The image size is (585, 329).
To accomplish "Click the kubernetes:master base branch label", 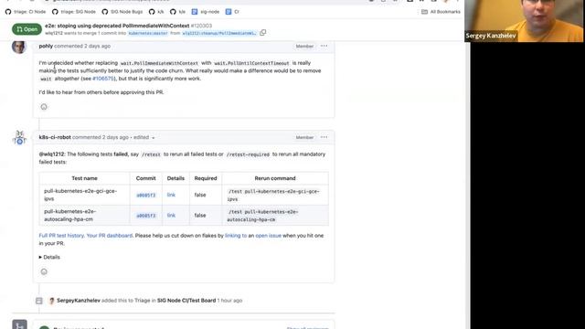I will point(148,33).
